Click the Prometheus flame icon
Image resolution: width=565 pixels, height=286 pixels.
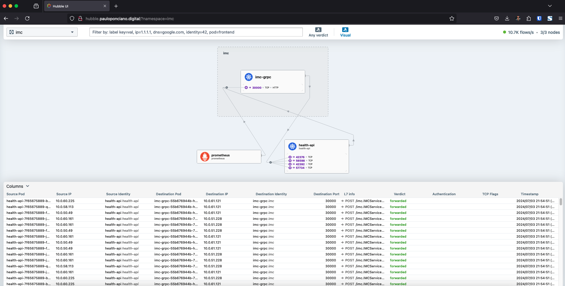(x=205, y=157)
